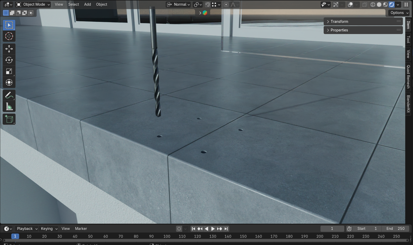Activate the Move tool

9,49
